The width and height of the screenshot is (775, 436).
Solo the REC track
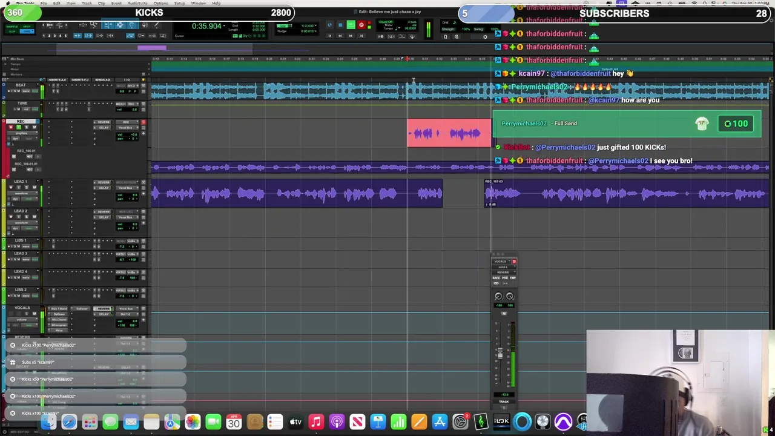(x=27, y=127)
